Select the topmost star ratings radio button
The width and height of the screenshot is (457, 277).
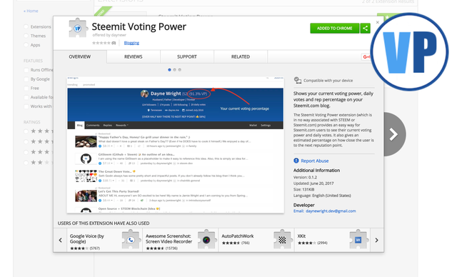coord(26,131)
